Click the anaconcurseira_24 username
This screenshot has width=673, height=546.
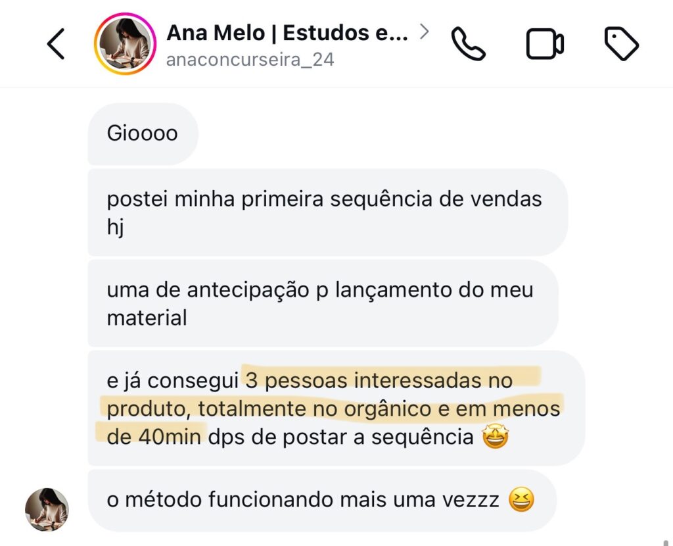point(250,60)
